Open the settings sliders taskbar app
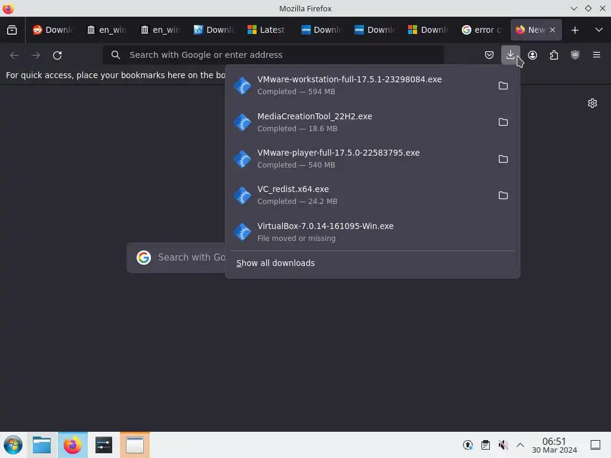 [104, 445]
